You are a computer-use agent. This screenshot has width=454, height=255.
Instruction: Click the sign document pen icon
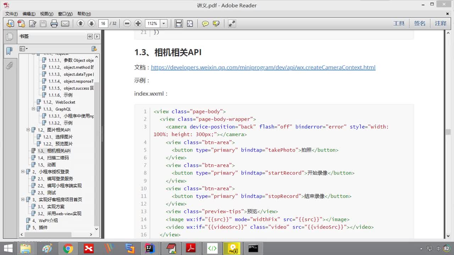tap(32, 23)
